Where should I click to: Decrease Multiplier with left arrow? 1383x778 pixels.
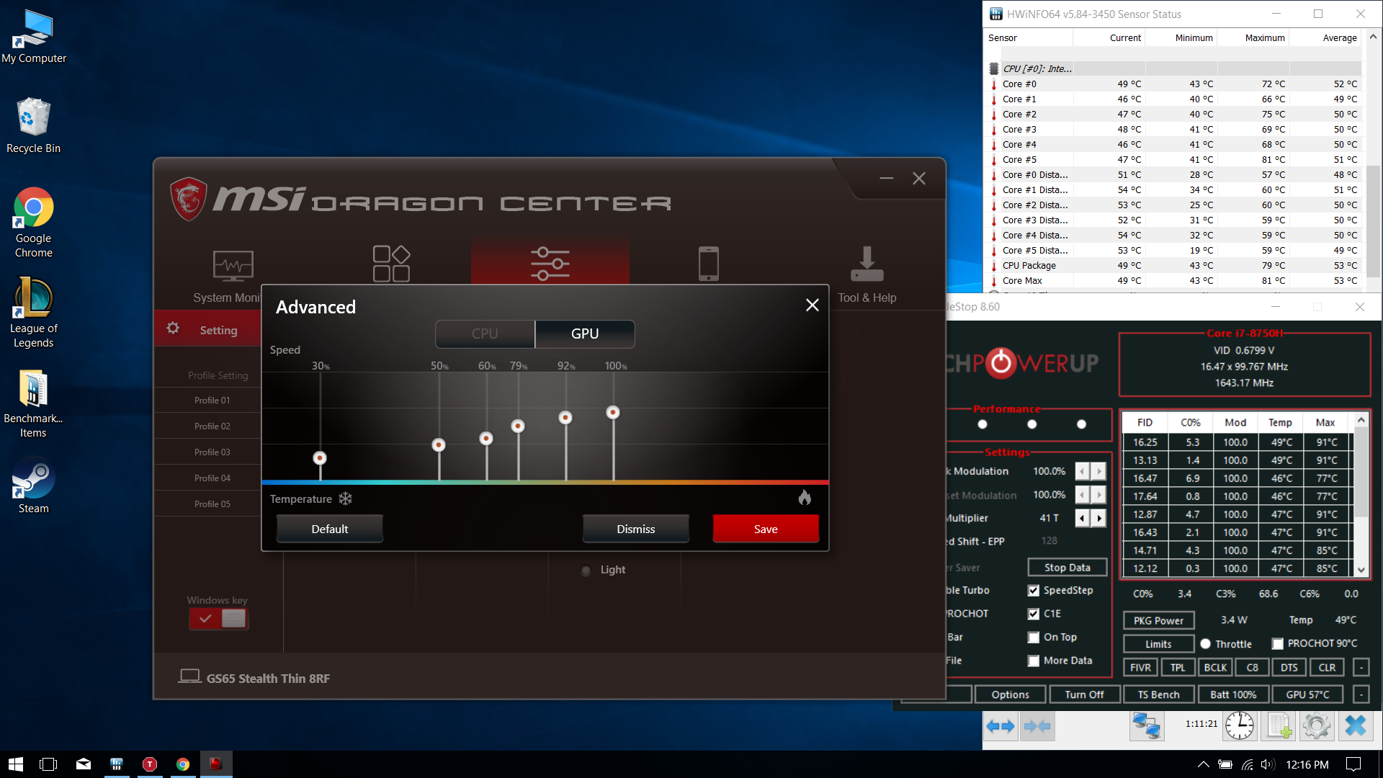pos(1082,518)
